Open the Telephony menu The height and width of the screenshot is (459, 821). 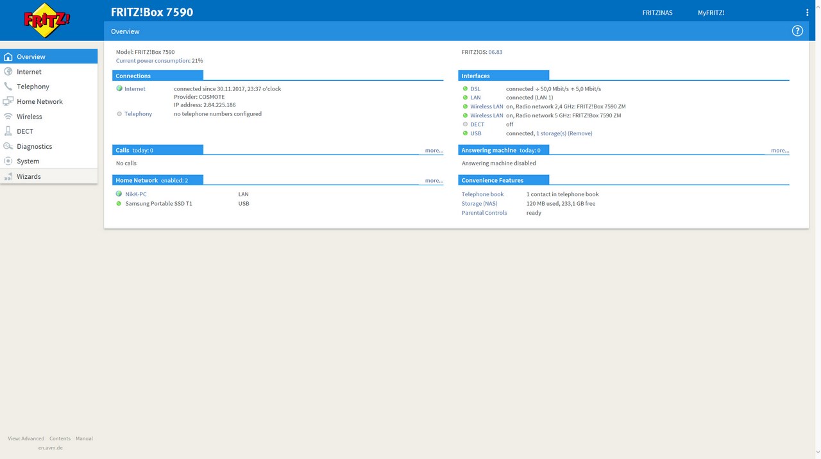coord(49,87)
